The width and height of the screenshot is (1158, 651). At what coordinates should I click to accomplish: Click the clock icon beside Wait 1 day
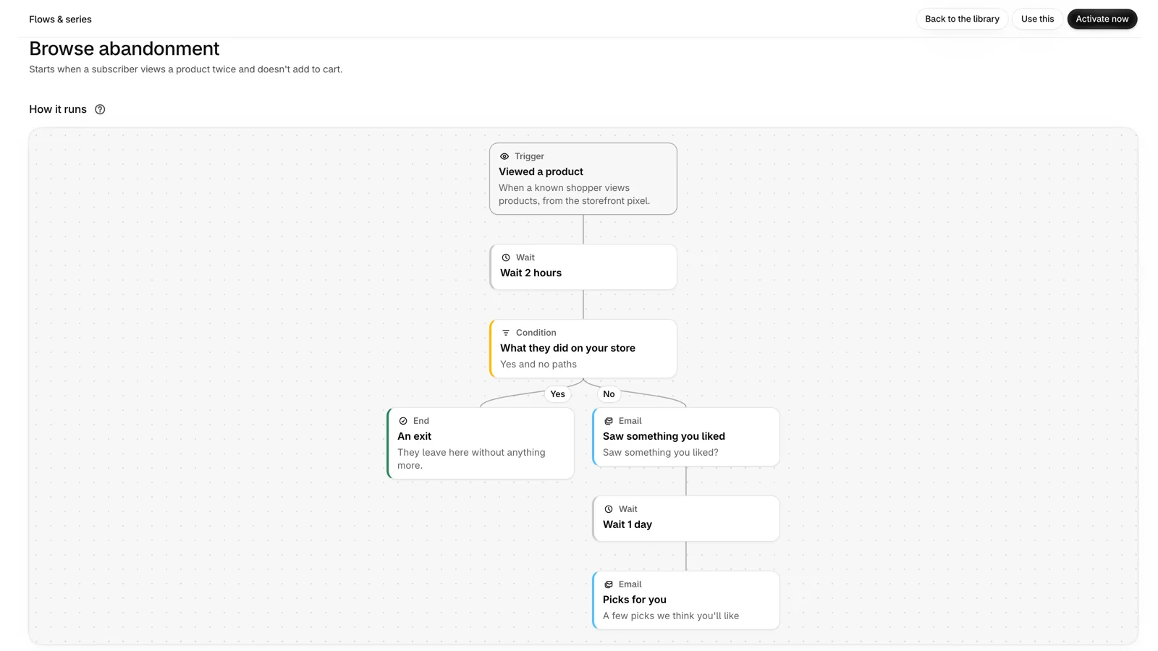(x=609, y=509)
